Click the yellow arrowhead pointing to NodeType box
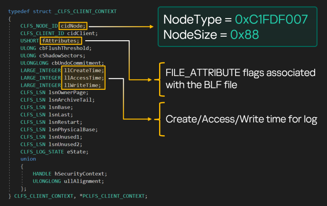 pyautogui.click(x=151, y=27)
